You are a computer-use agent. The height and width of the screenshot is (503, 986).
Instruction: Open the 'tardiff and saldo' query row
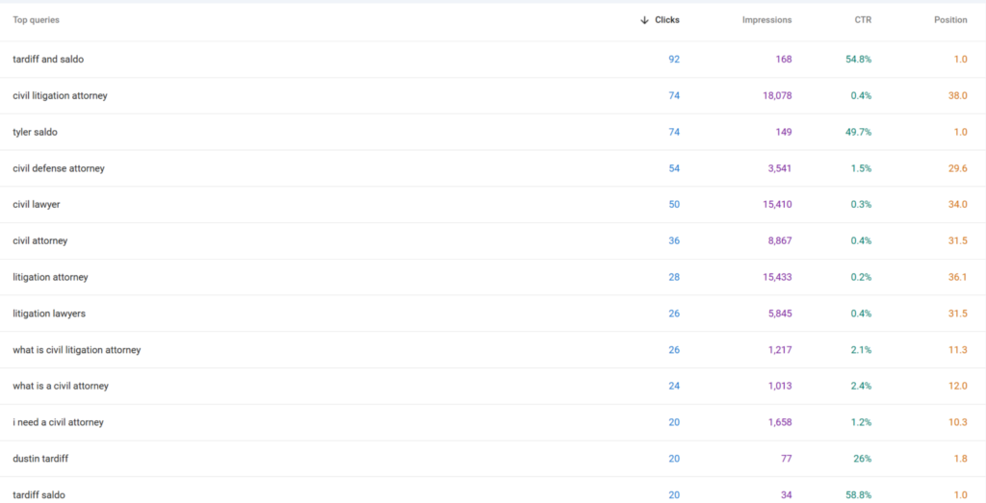[493, 60]
